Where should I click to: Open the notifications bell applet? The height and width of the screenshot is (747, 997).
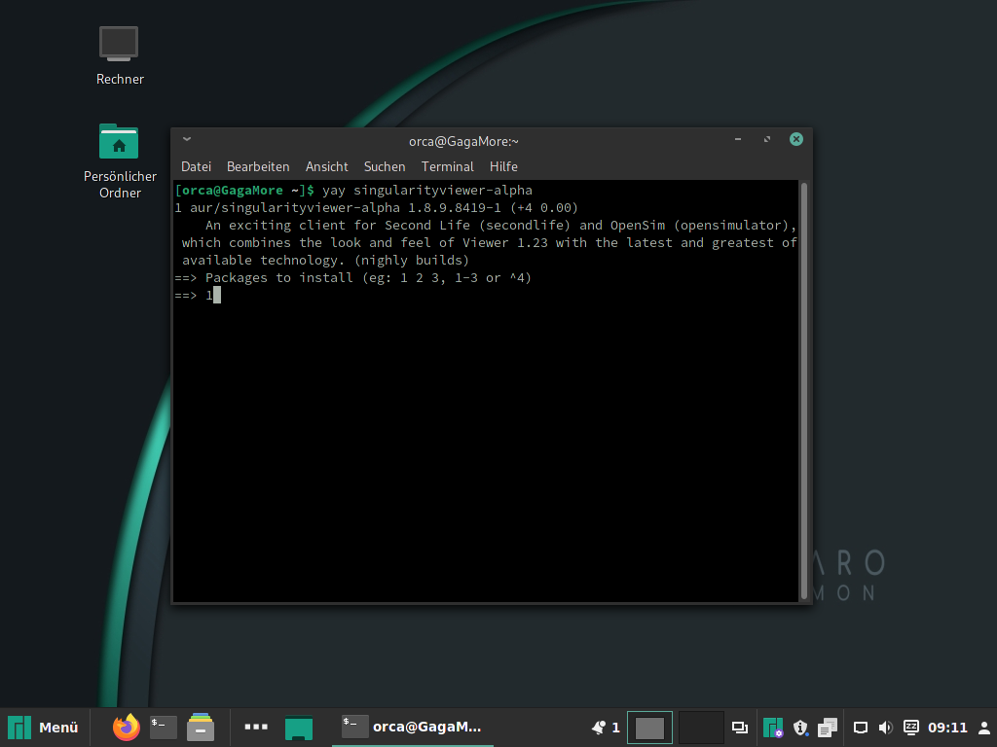tap(606, 728)
